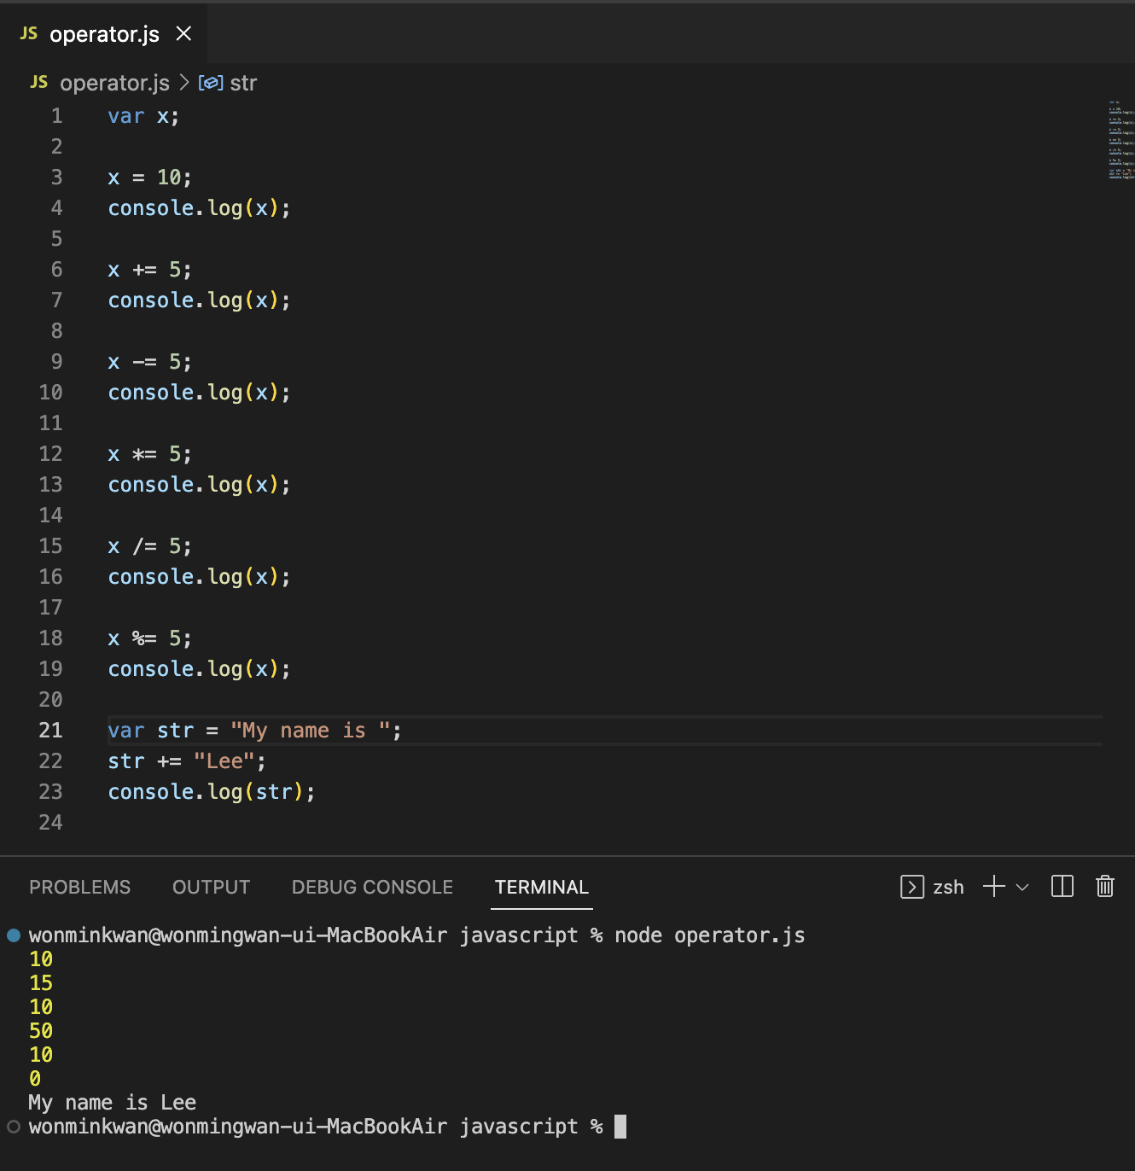Click console.log(str); on line 23
The width and height of the screenshot is (1135, 1171).
tap(212, 792)
